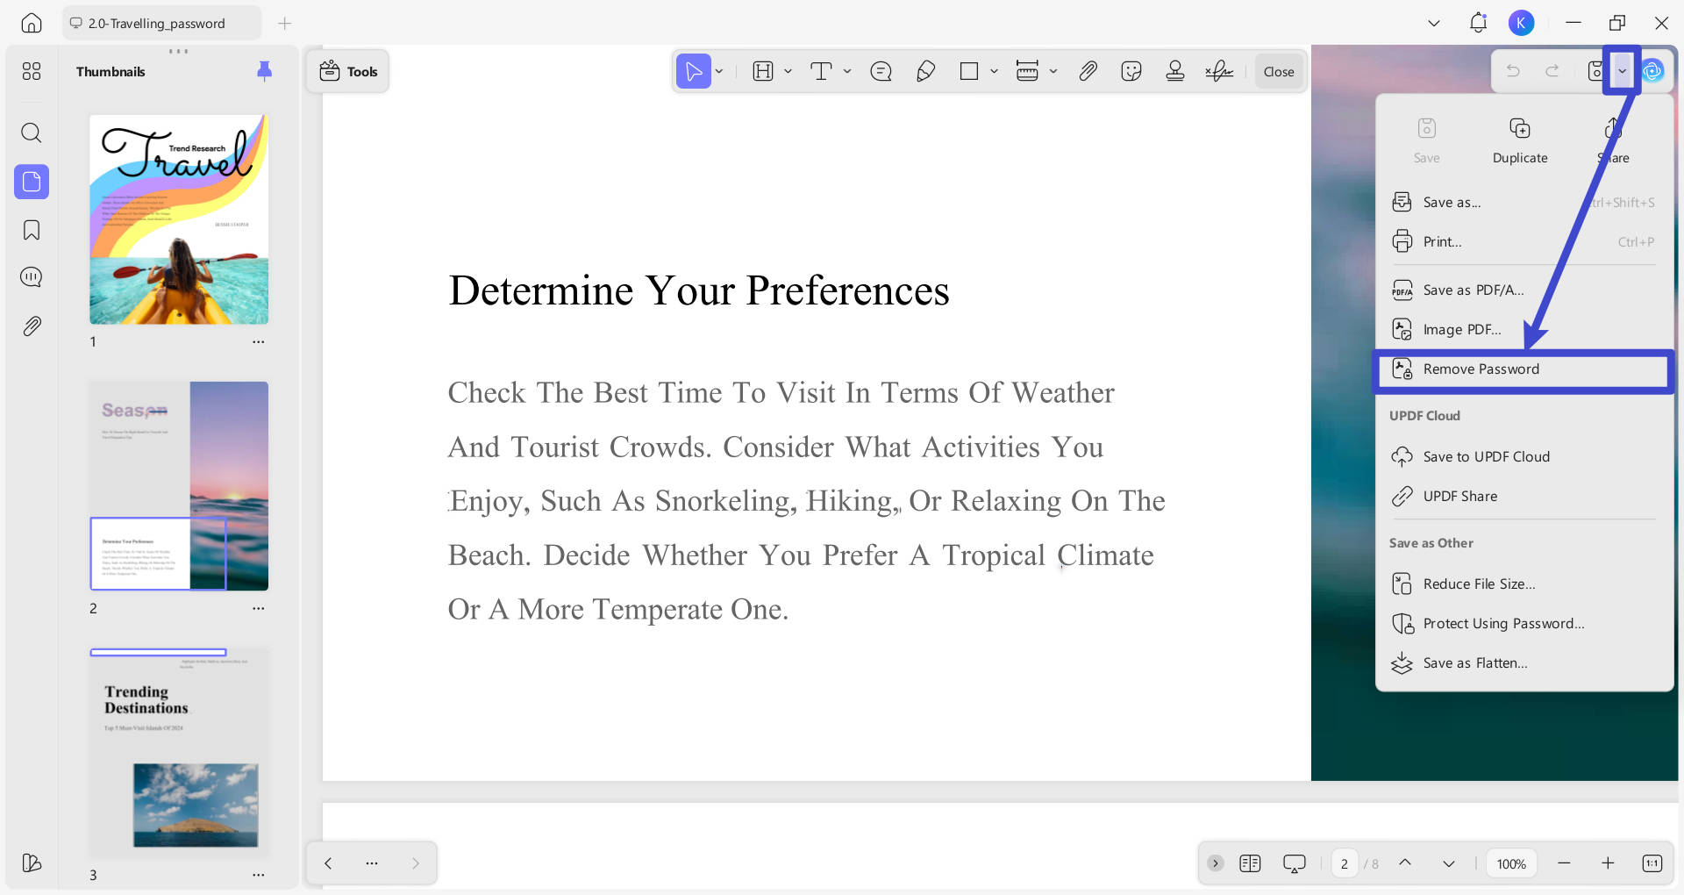This screenshot has width=1684, height=895.
Task: Open the Bookmarks panel in sidebar
Action: [x=32, y=230]
